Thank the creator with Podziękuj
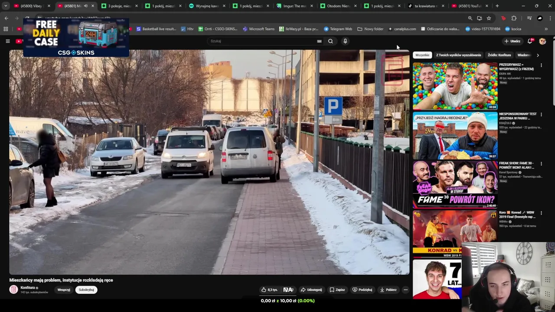Image resolution: width=555 pixels, height=312 pixels. 362,289
